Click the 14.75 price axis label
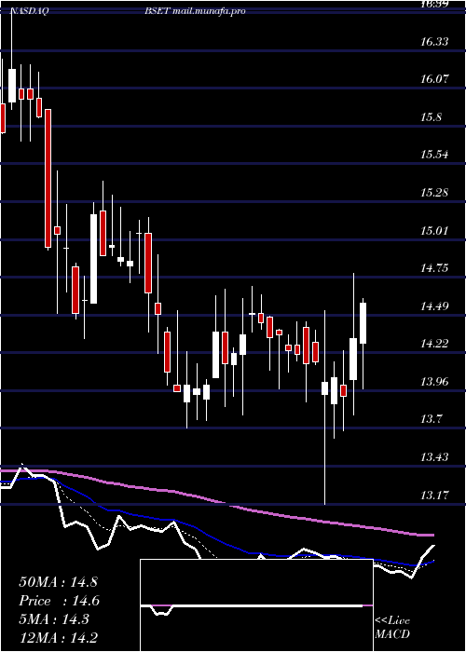The height and width of the screenshot is (652, 466). 435,268
